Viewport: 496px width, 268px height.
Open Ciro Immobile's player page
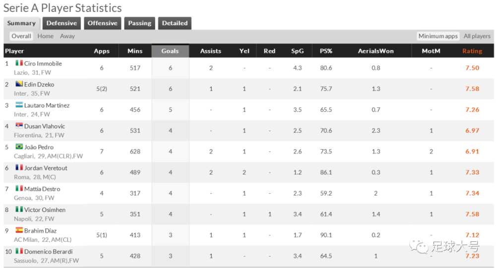click(x=43, y=63)
